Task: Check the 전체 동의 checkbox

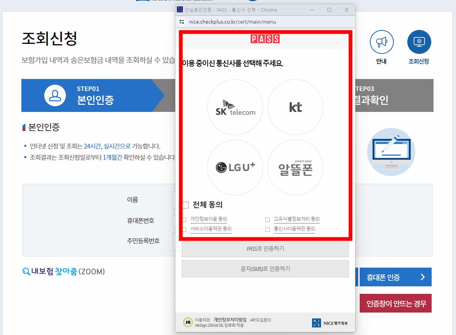Action: pos(185,205)
